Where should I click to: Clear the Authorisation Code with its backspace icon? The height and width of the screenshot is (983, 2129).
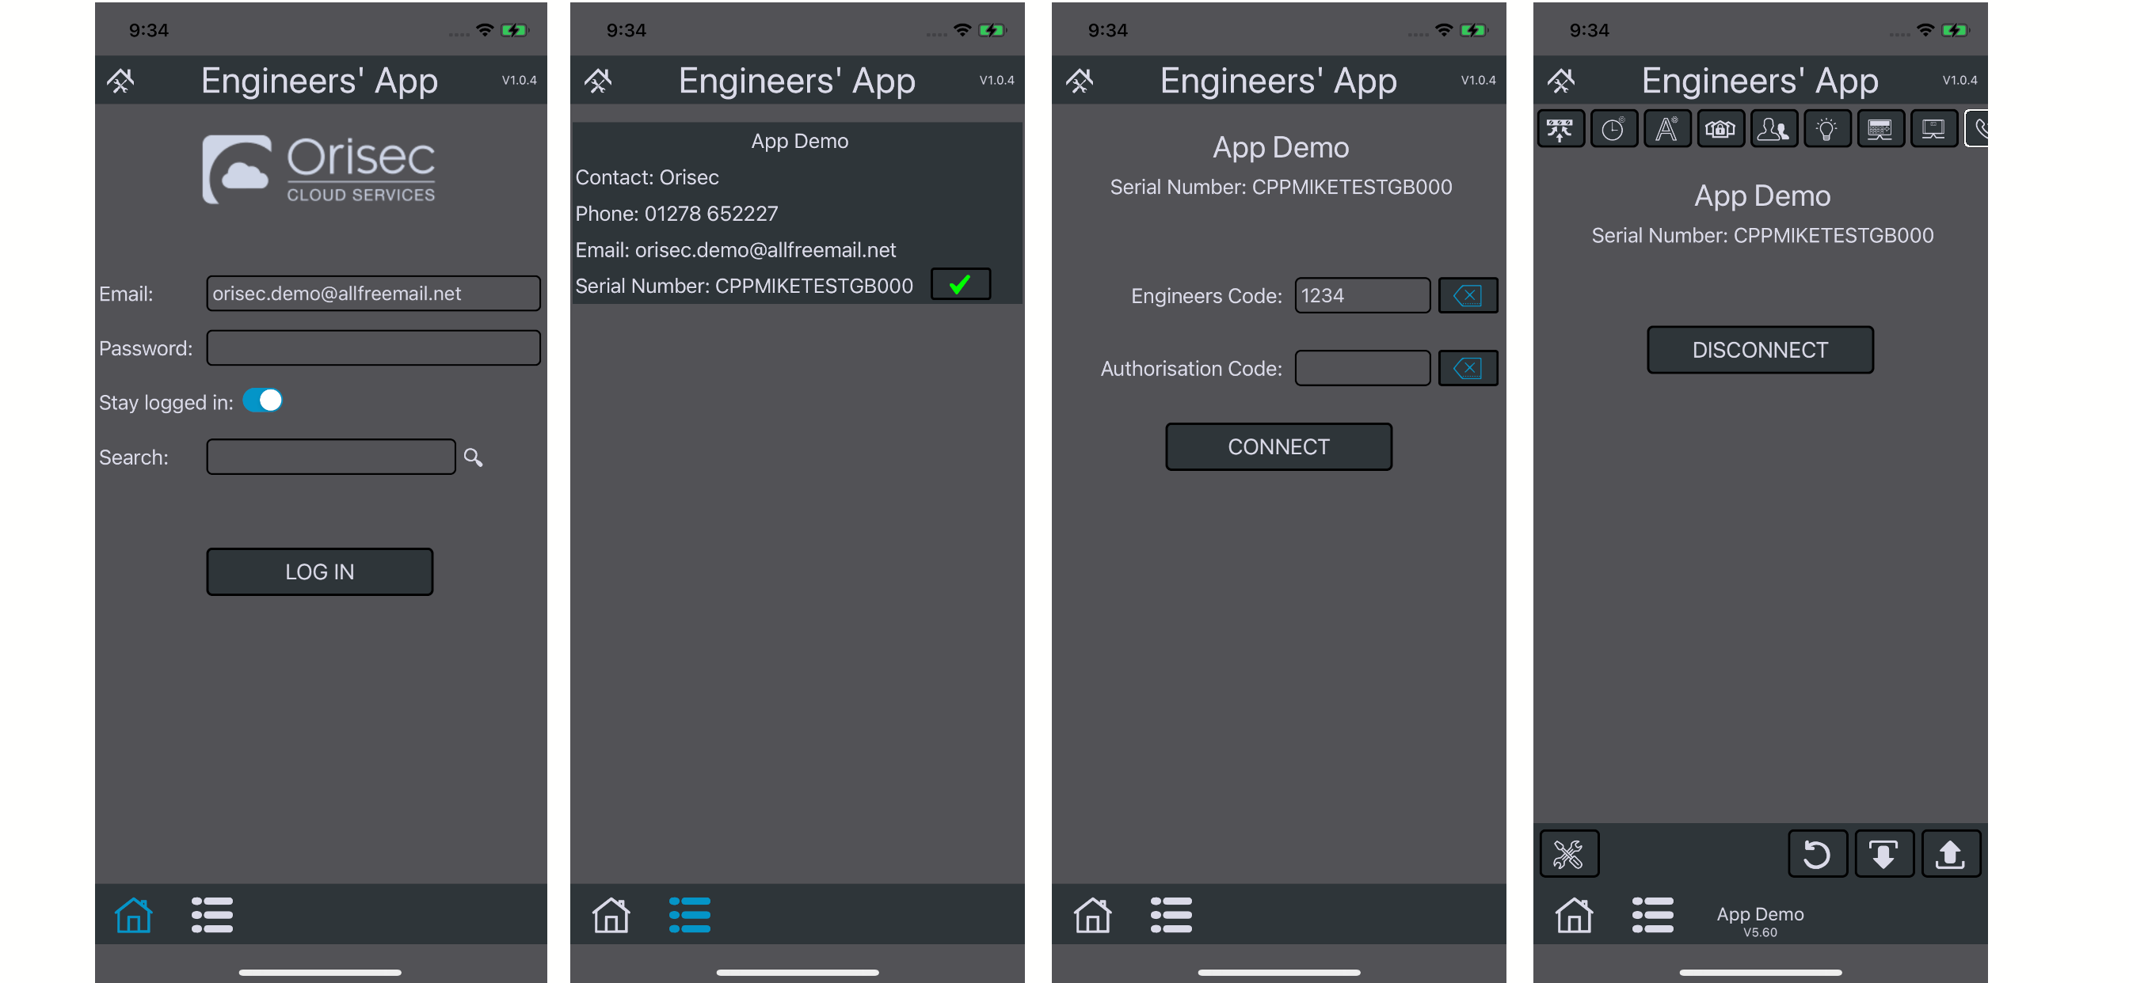1468,367
